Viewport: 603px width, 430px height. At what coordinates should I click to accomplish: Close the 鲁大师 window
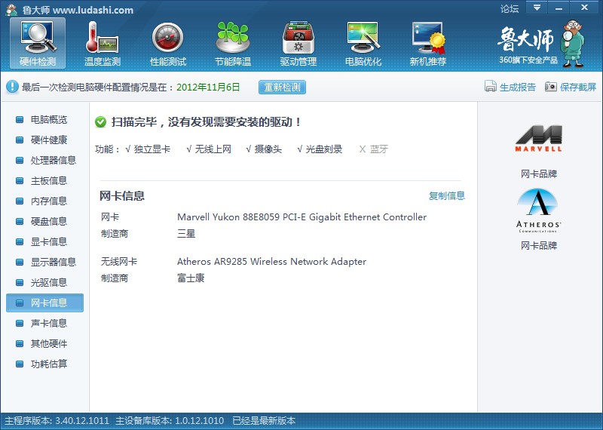[585, 8]
